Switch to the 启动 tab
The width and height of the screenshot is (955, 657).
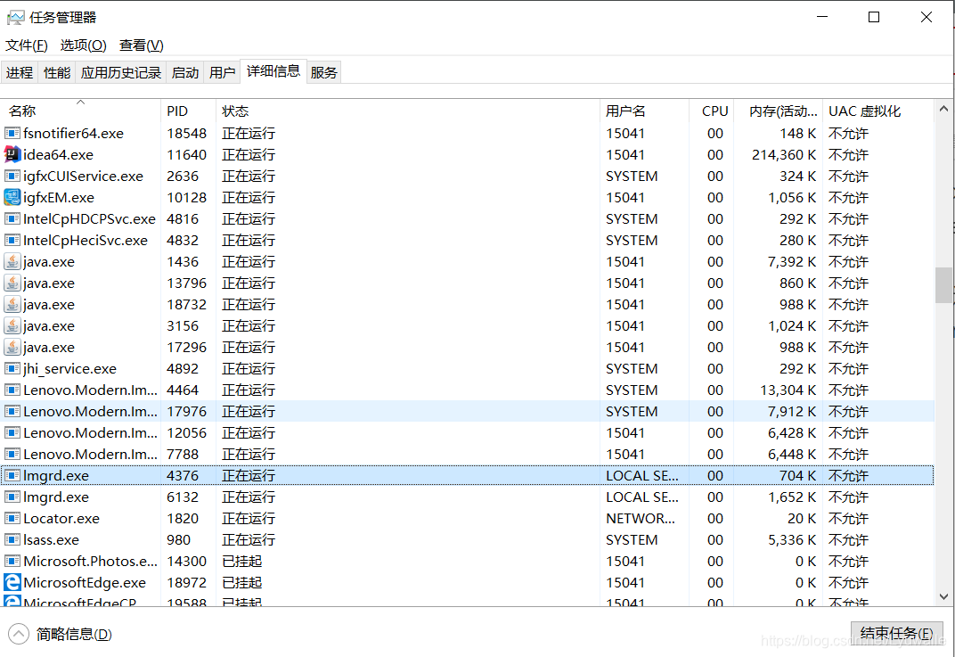point(185,72)
